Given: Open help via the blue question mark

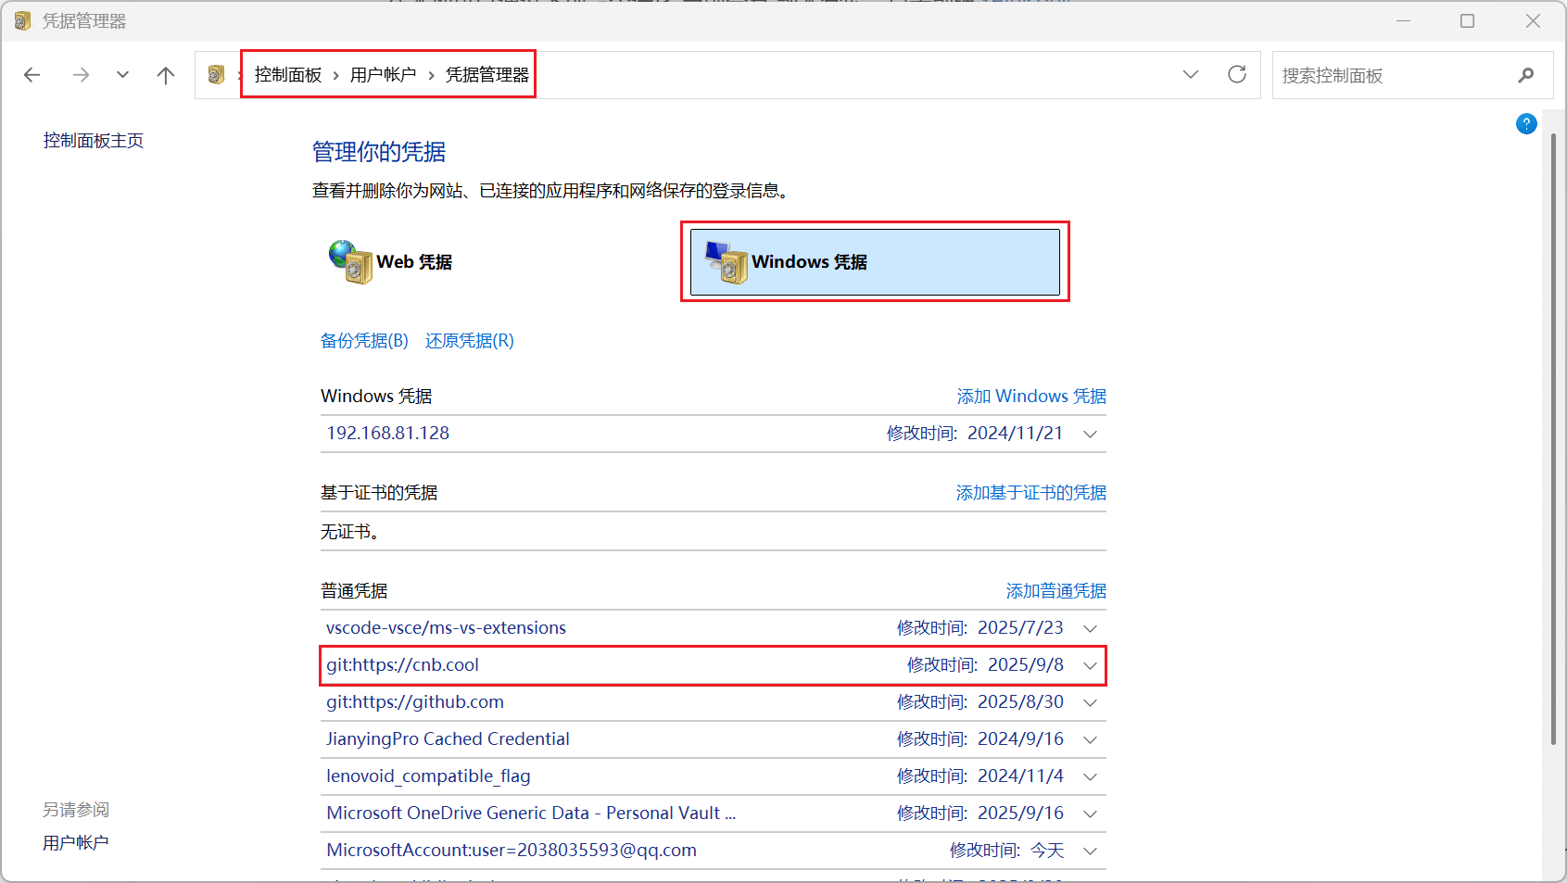Looking at the screenshot, I should (x=1526, y=124).
